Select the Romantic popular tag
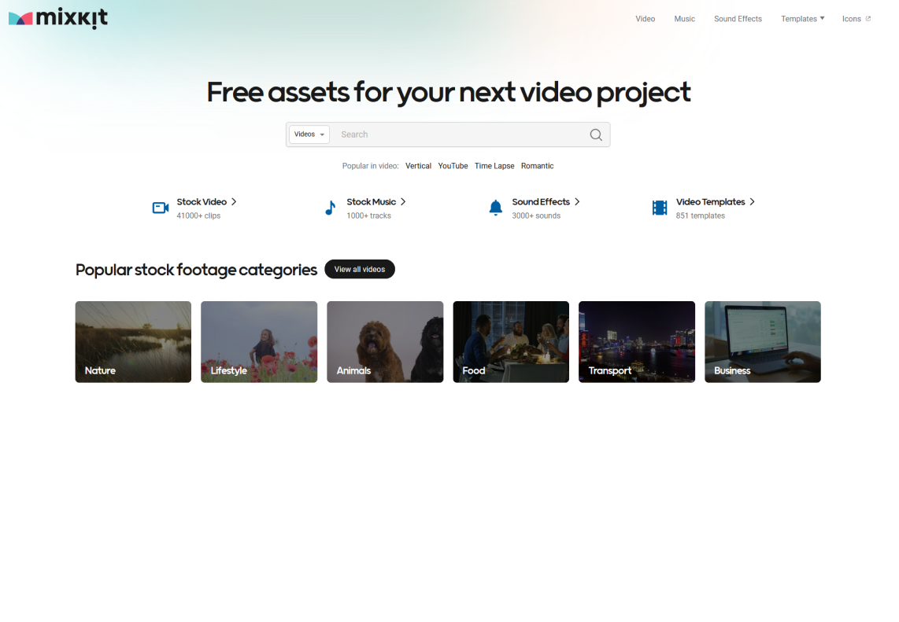This screenshot has width=899, height=622. (x=537, y=166)
